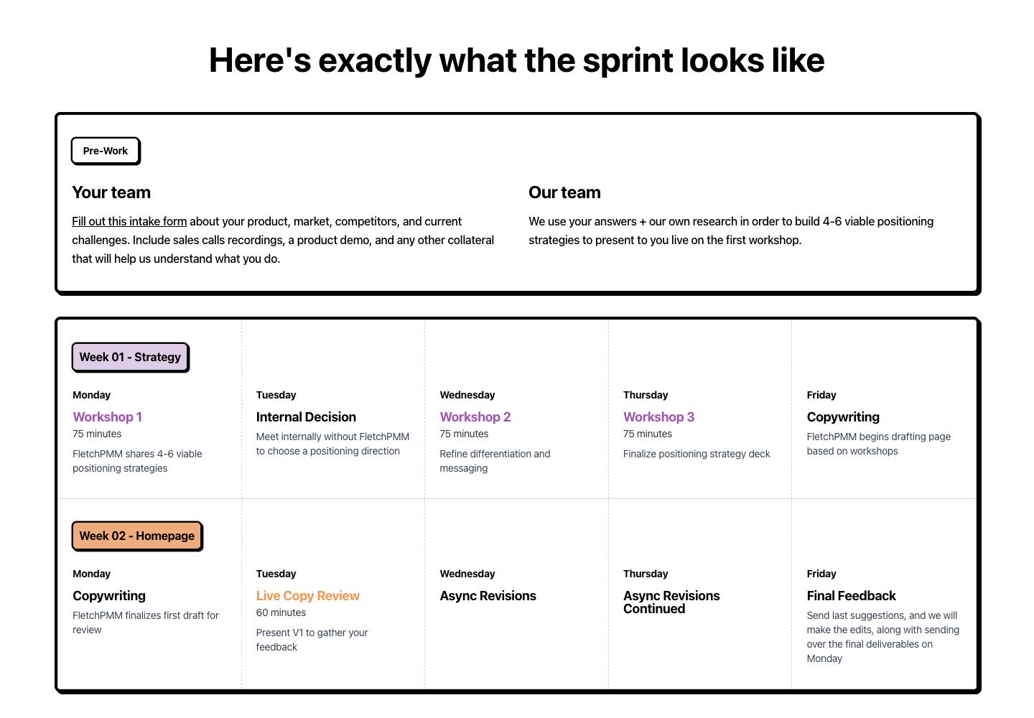Select Friday's Copywriting heading in Week 01
Image resolution: width=1034 pixels, height=718 pixels.
click(x=843, y=416)
